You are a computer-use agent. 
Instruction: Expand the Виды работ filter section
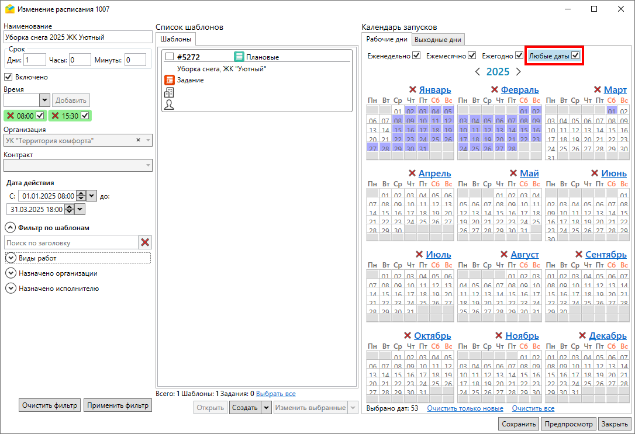pos(12,258)
